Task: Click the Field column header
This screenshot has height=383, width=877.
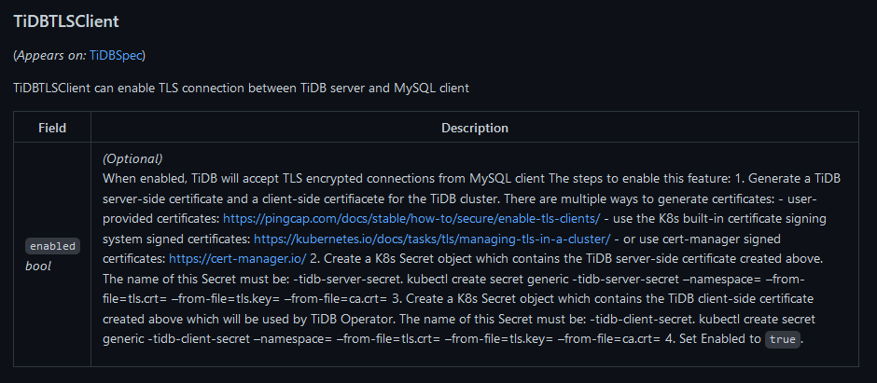Action: (x=52, y=128)
